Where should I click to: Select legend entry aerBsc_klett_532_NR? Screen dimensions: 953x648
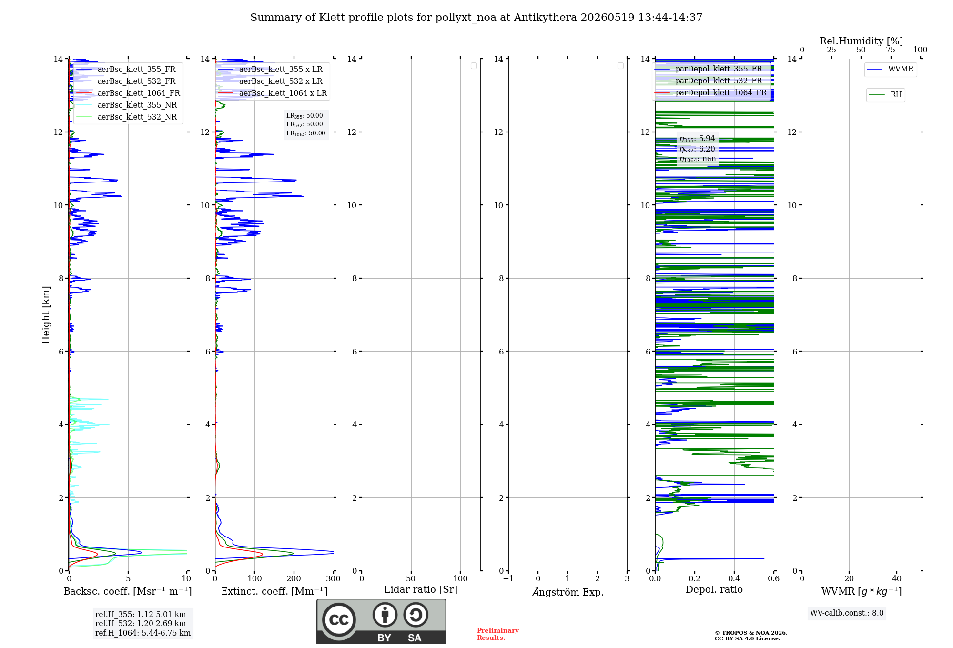pyautogui.click(x=127, y=117)
